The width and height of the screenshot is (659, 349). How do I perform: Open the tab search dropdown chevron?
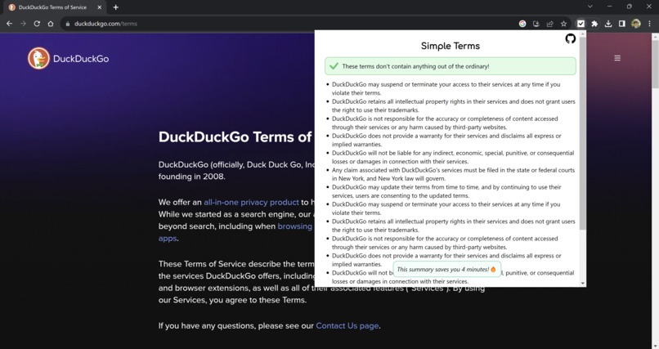[x=590, y=7]
